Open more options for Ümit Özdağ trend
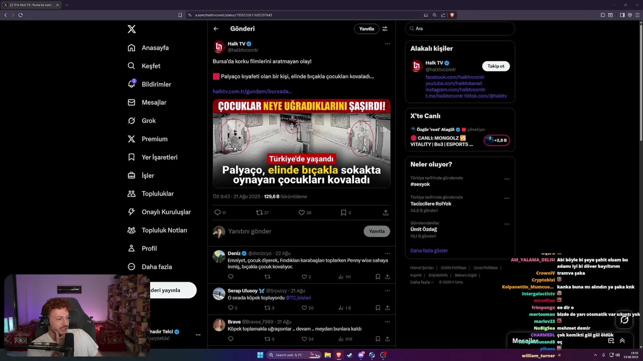Image resolution: width=643 pixels, height=361 pixels. (x=506, y=224)
